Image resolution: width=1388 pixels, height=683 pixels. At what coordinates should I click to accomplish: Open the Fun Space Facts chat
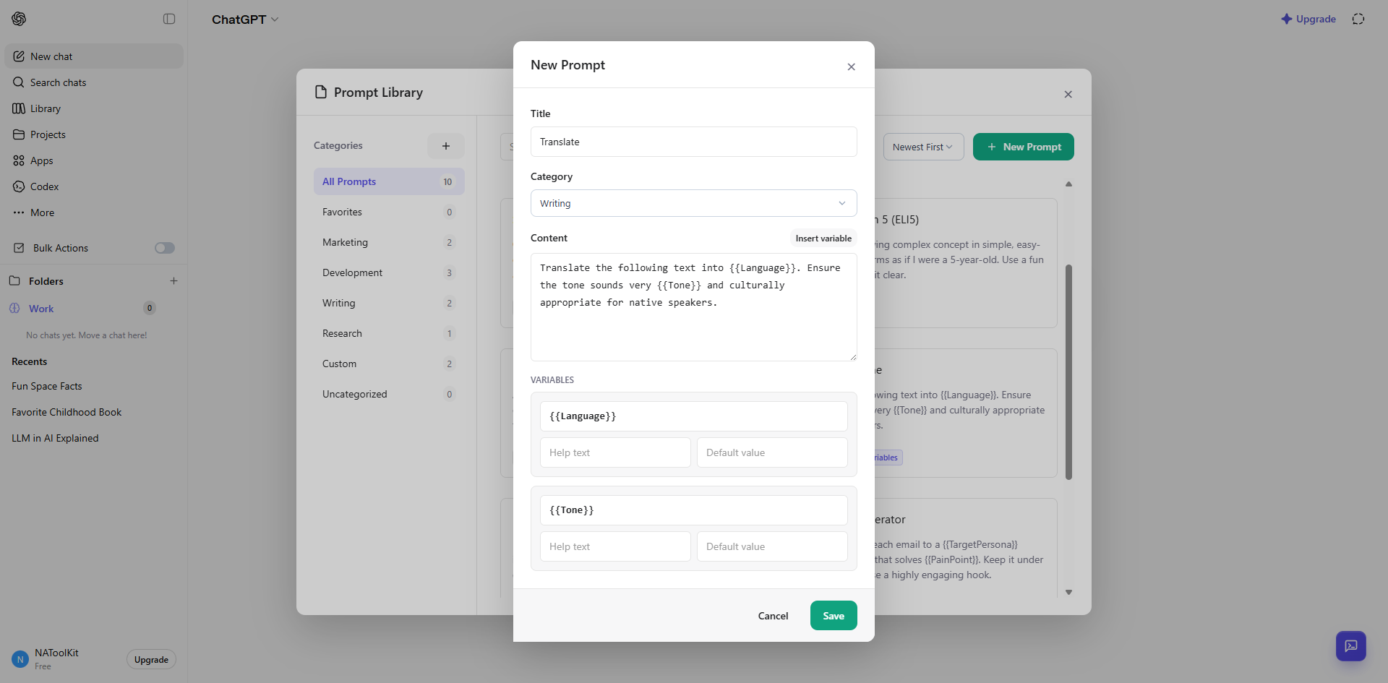pos(94,386)
